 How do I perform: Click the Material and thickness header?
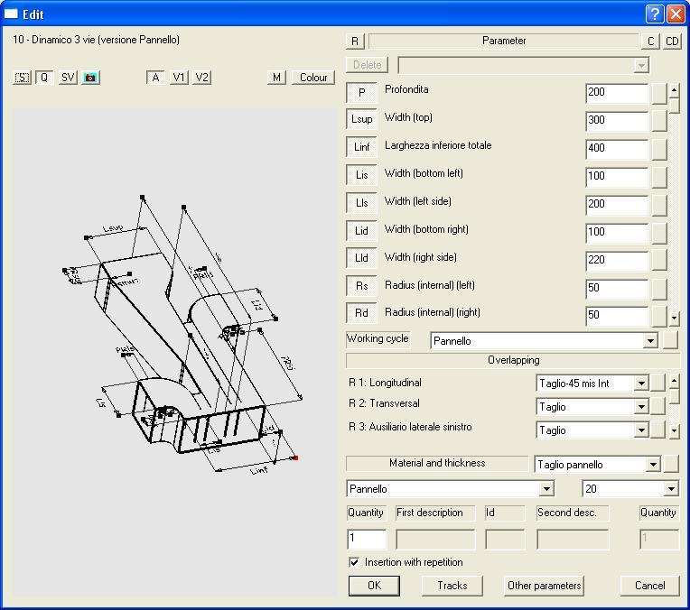pos(437,464)
